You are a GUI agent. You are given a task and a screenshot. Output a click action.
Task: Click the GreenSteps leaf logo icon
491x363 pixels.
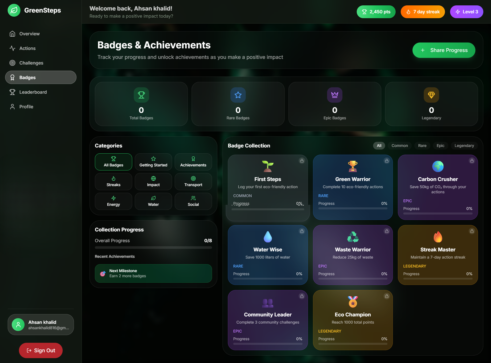point(14,10)
